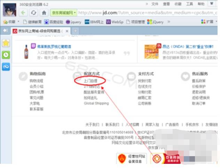Open the red wine product title link
The width and height of the screenshot is (220, 168).
coord(54,46)
